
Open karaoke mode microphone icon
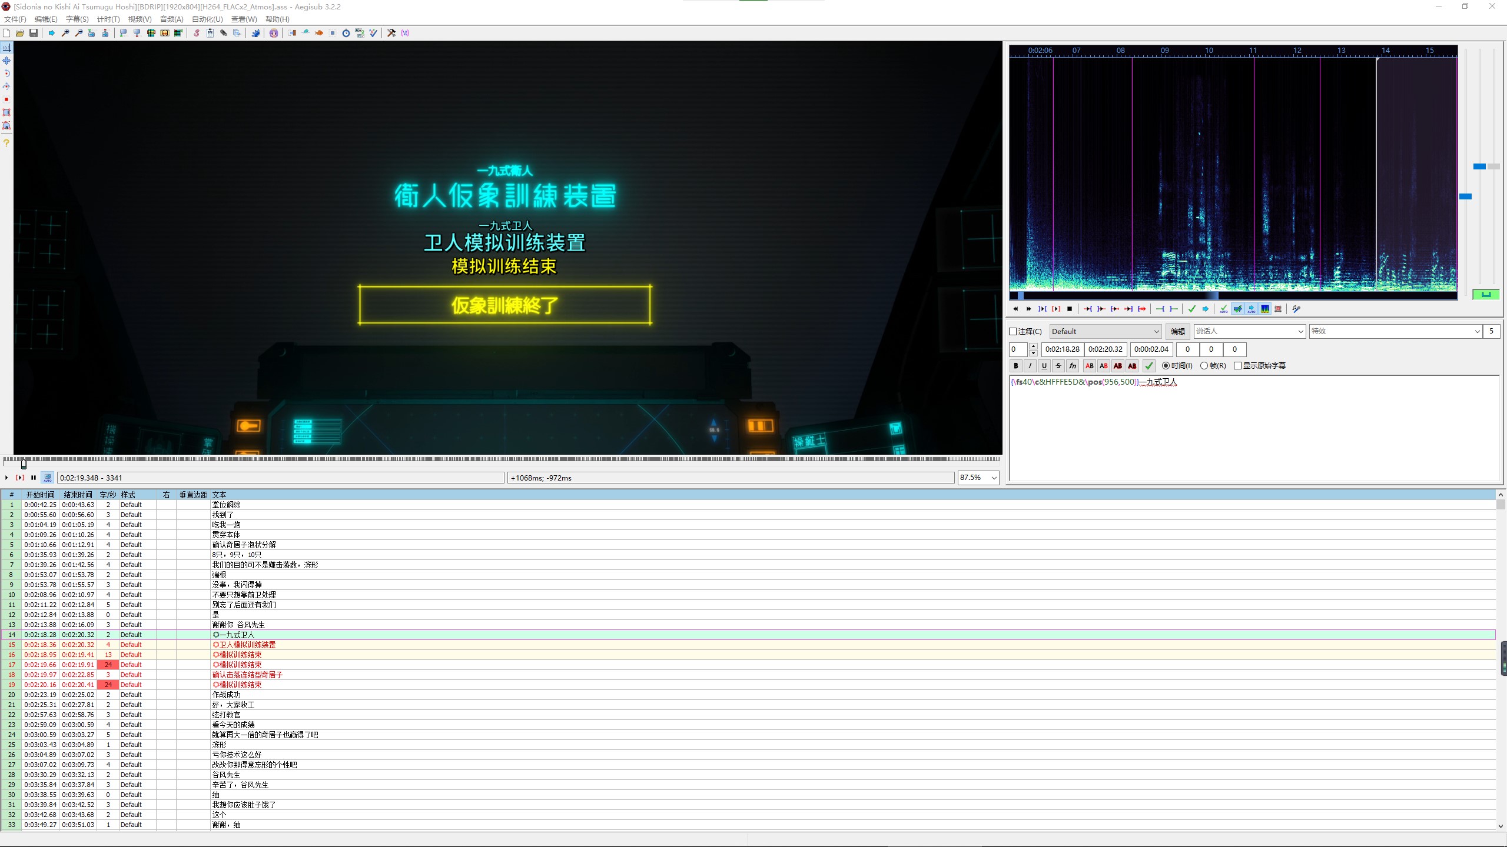[1296, 309]
